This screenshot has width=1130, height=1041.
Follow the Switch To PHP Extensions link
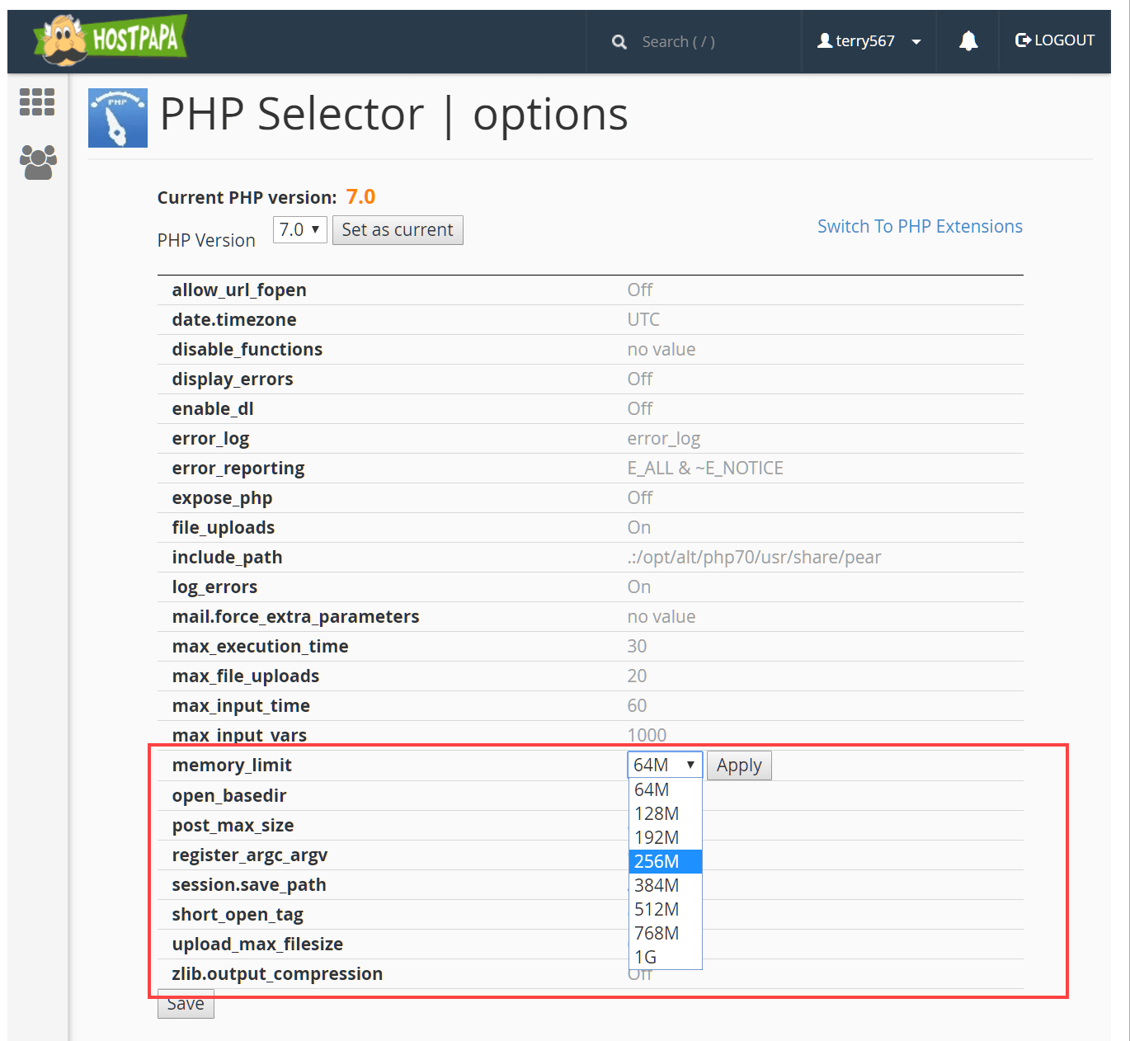click(920, 226)
